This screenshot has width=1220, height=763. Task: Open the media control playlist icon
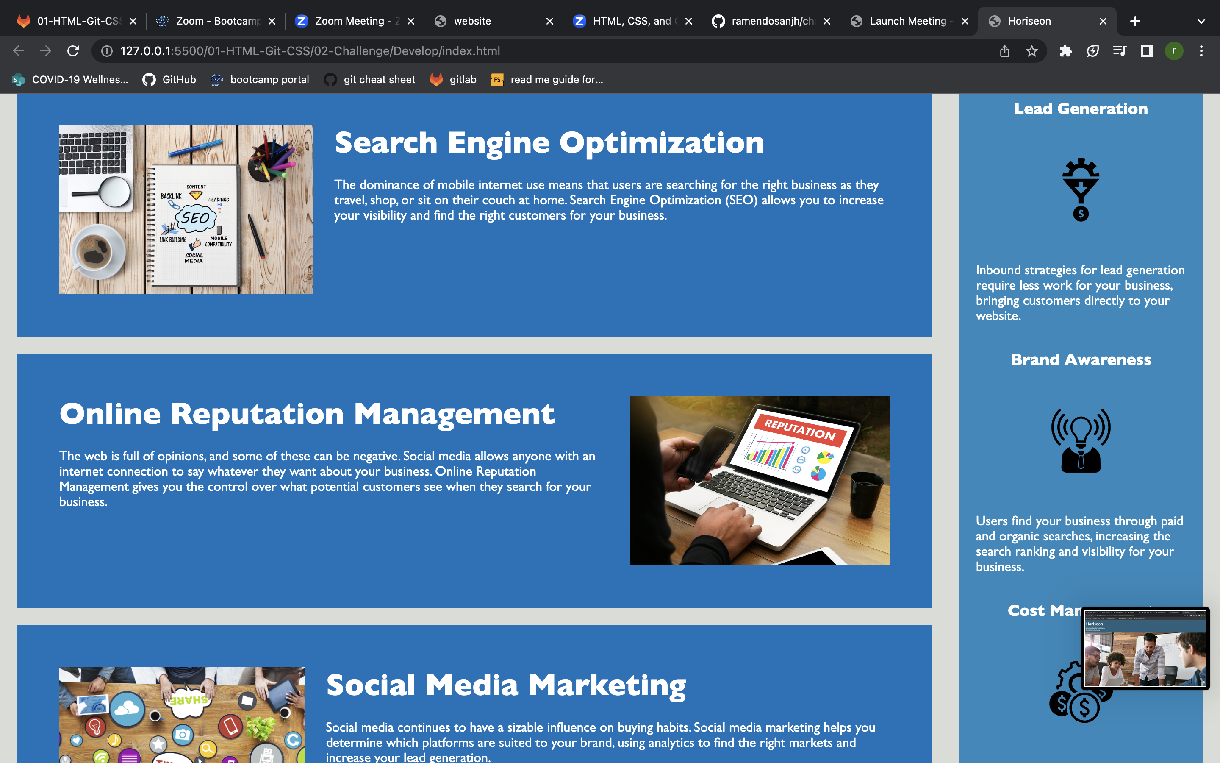(1119, 51)
